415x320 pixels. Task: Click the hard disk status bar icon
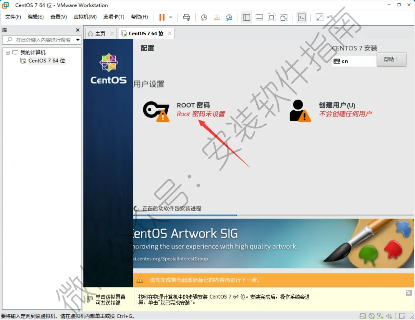pos(363,316)
